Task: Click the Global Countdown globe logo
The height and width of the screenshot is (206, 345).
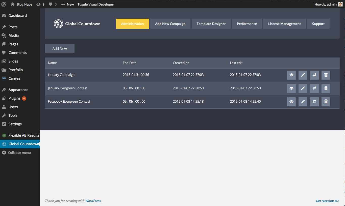Action: click(58, 24)
